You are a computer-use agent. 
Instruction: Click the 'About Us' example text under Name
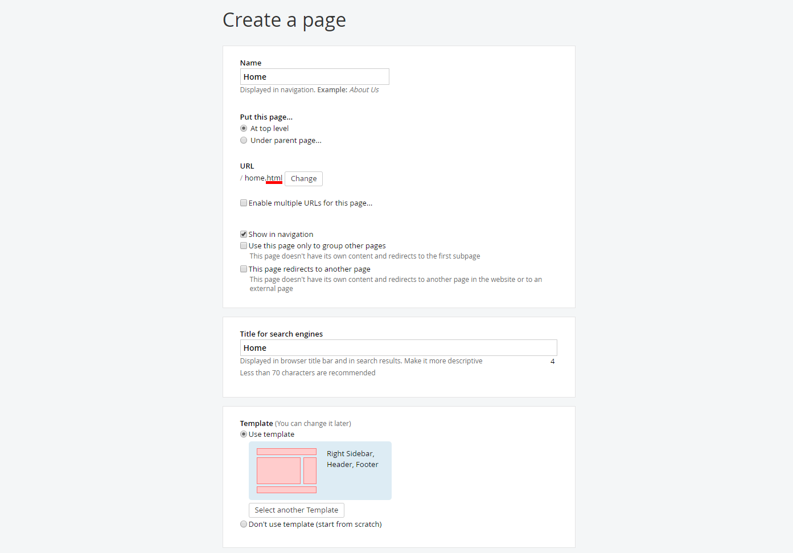(x=364, y=89)
